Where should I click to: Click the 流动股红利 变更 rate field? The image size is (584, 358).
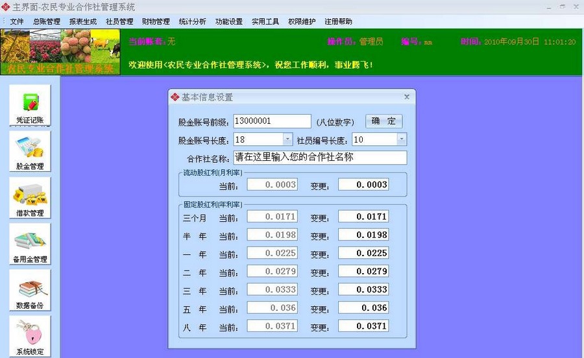point(363,185)
